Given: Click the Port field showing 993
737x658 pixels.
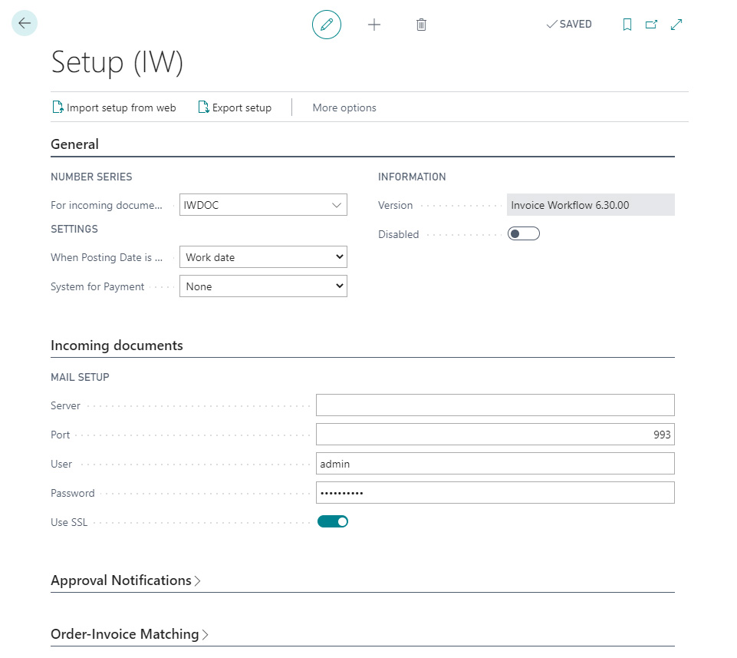Looking at the screenshot, I should (495, 435).
